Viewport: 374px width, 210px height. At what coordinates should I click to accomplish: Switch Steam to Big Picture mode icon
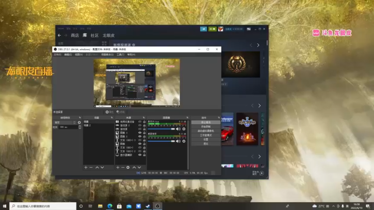(249, 29)
